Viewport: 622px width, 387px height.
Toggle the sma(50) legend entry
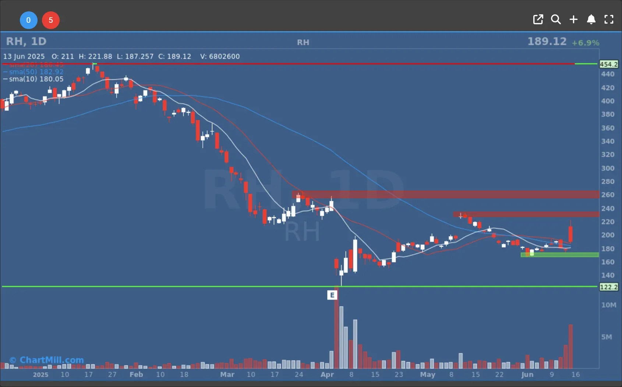[36, 72]
